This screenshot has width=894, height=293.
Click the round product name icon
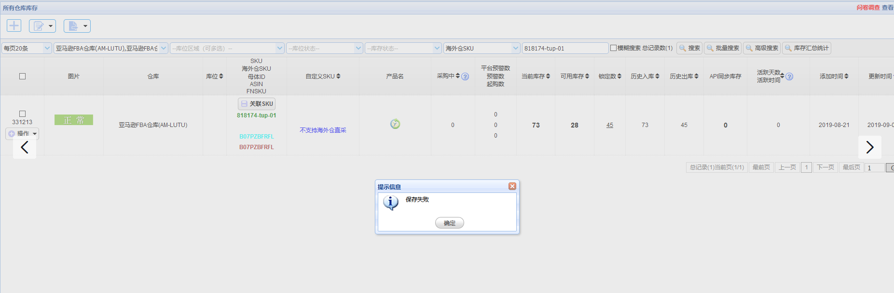point(395,124)
